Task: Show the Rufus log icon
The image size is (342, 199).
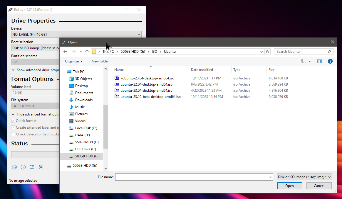Action: coord(41,167)
